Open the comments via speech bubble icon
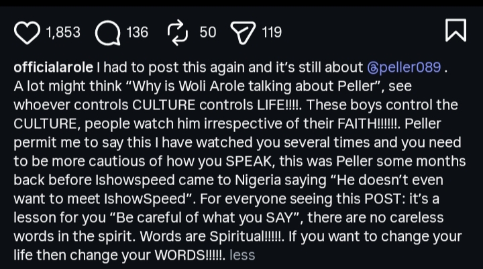Viewport: 483px width, 269px height. [107, 32]
